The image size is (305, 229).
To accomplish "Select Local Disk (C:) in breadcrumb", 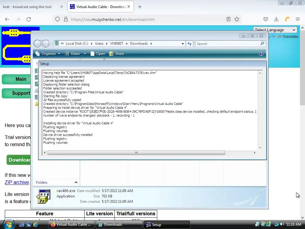I will click(77, 44).
